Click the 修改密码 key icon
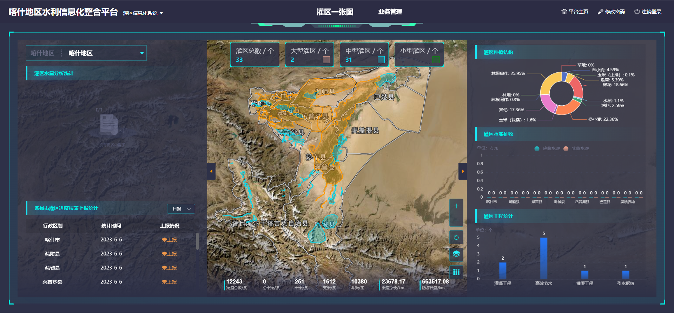The height and width of the screenshot is (313, 674). point(600,12)
